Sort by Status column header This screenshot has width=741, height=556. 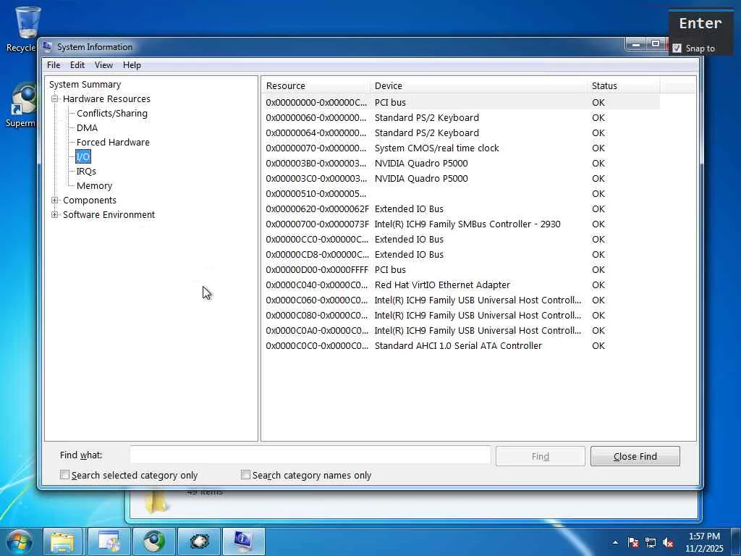coord(623,85)
